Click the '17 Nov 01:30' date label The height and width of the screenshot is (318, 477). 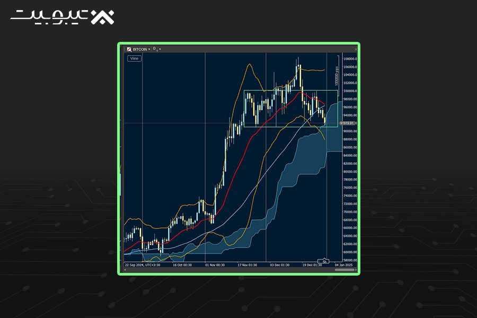[247, 265]
